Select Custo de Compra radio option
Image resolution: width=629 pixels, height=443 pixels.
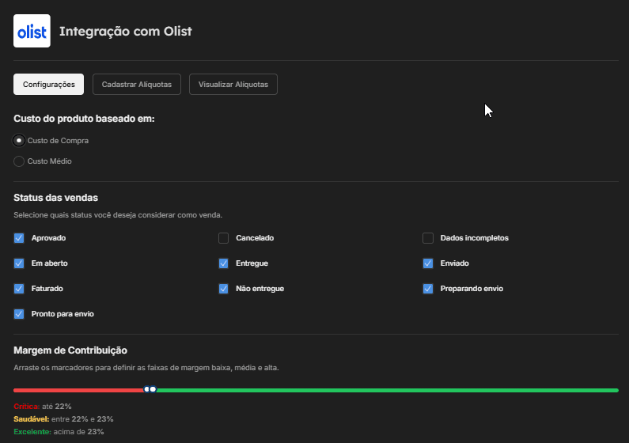pyautogui.click(x=19, y=141)
